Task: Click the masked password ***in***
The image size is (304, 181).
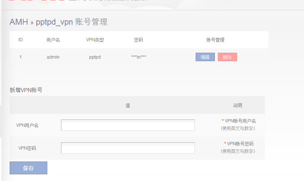Action: tap(138, 57)
